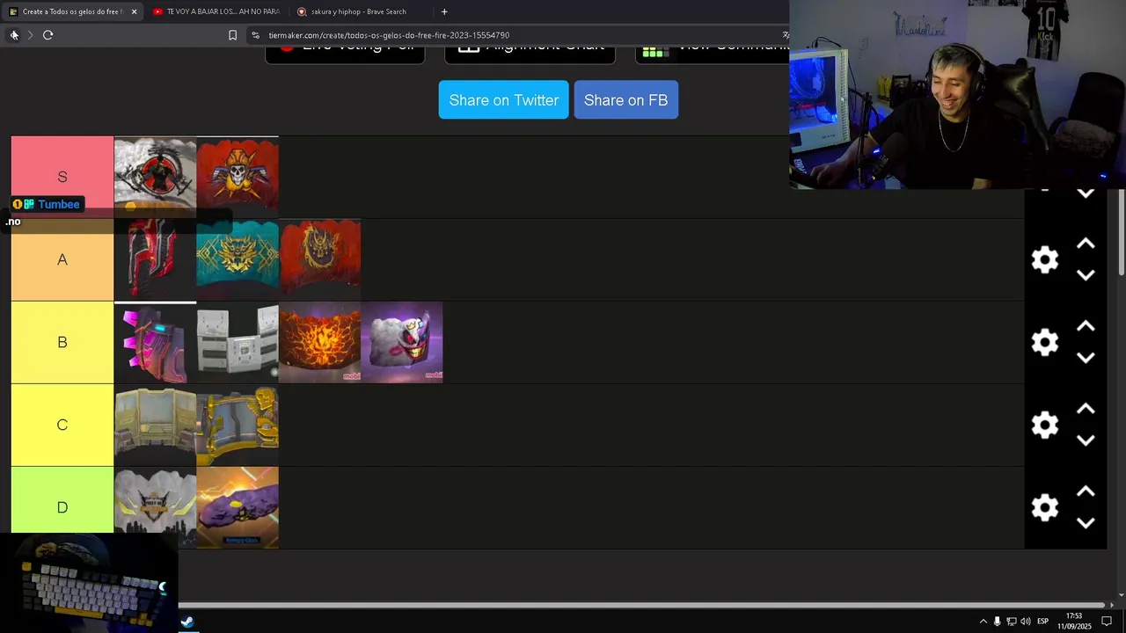Move tier C down with arrow

pos(1086,440)
